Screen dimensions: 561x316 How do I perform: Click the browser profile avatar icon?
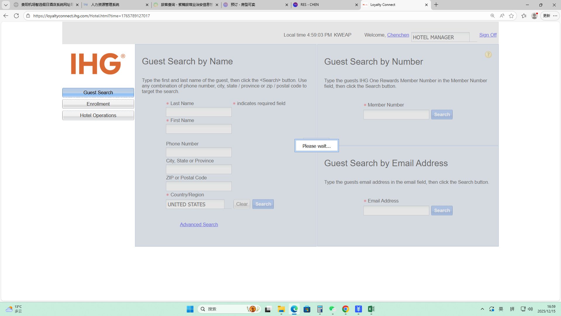click(x=534, y=16)
